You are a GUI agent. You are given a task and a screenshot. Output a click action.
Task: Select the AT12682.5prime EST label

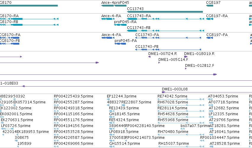(224, 108)
